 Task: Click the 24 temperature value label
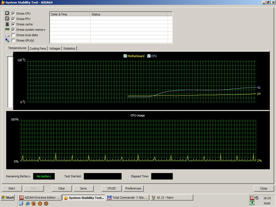coord(258,94)
